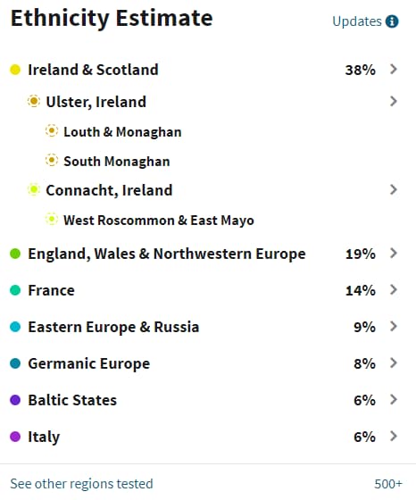Click the green England, Wales dot
Image resolution: width=416 pixels, height=500 pixels.
point(15,254)
